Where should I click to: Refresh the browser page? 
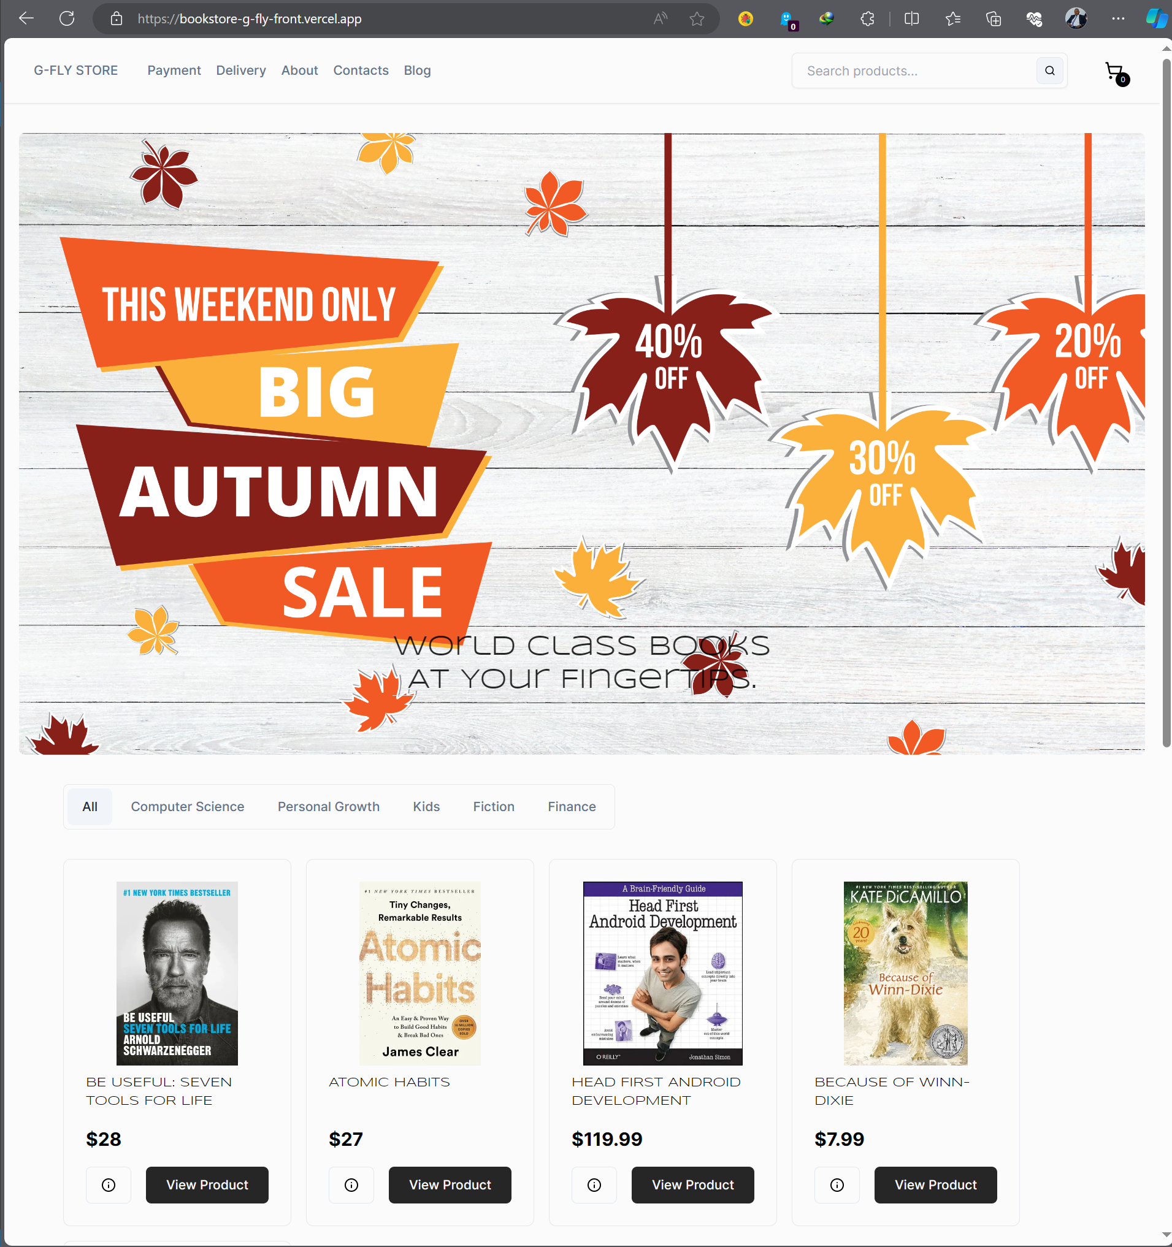click(x=67, y=19)
